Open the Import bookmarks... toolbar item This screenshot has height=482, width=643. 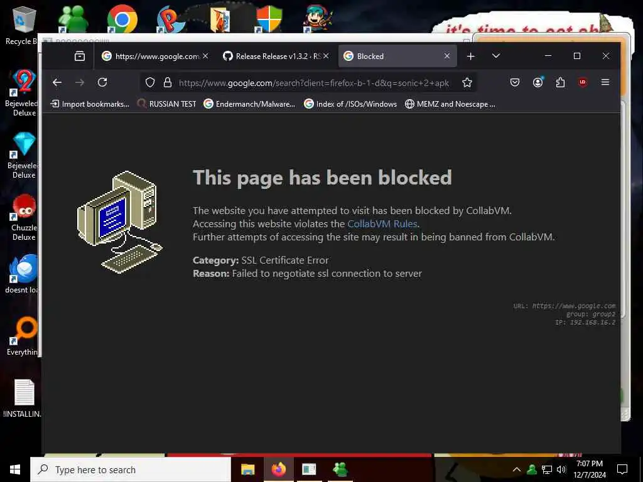click(90, 104)
